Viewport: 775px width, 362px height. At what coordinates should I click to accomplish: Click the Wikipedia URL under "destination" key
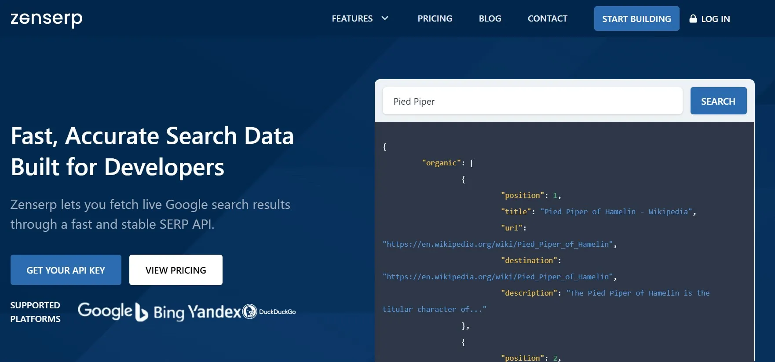click(497, 277)
